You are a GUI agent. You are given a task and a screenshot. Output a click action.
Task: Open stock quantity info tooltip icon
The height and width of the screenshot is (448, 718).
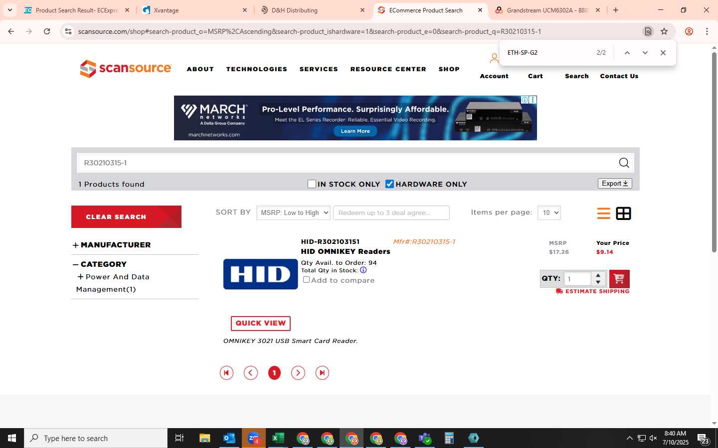click(363, 270)
